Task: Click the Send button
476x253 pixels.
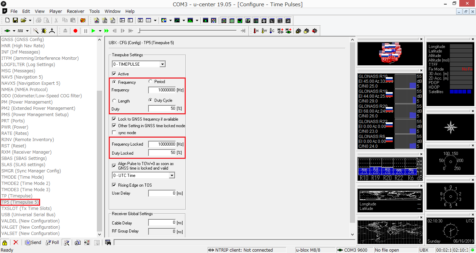Action: coord(33,243)
